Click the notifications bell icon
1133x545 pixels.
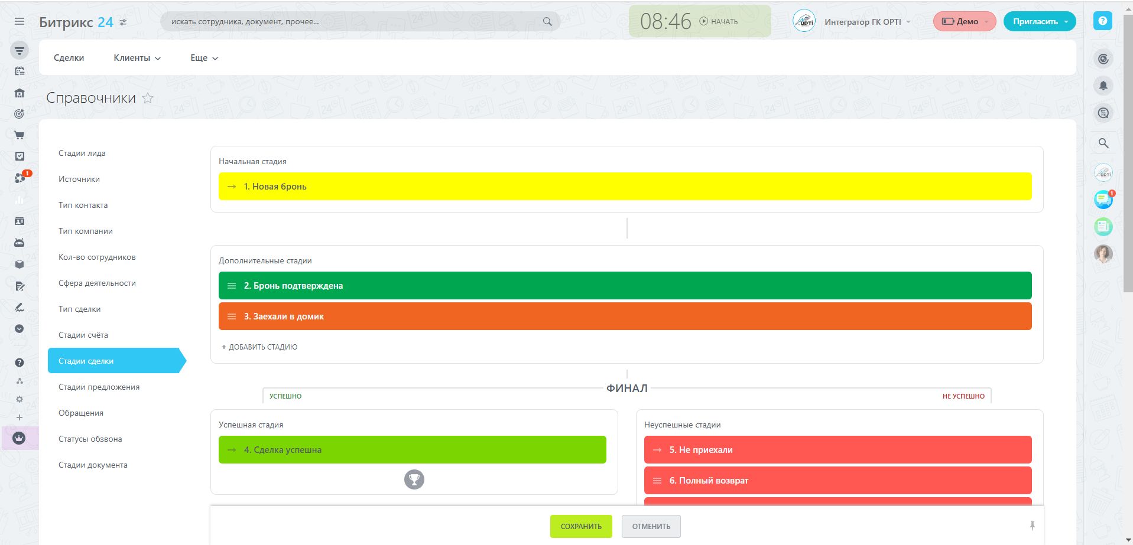pos(1103,86)
